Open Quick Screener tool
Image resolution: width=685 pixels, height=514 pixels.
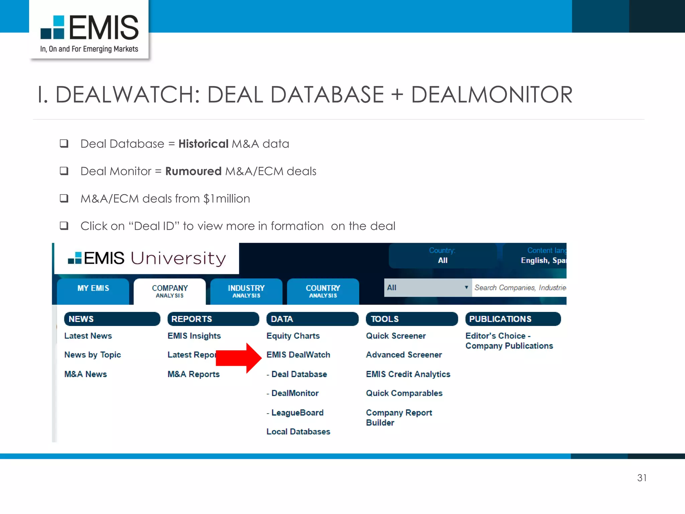396,336
